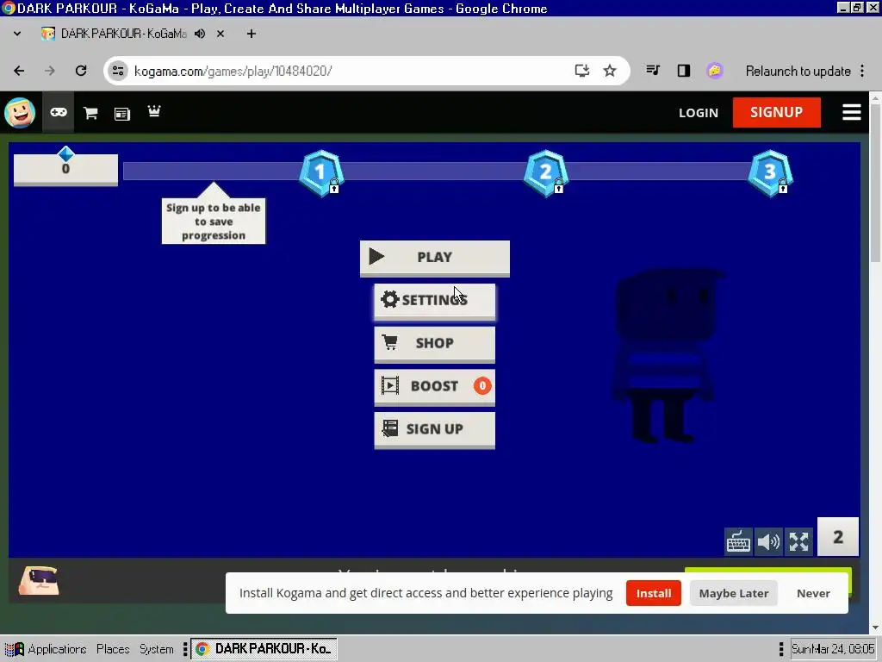Click in-game SIGN UP button
The width and height of the screenshot is (882, 662).
[x=435, y=429]
